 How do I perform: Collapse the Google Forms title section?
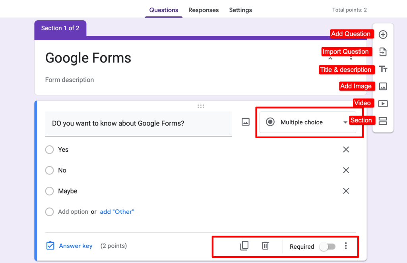tap(330, 58)
